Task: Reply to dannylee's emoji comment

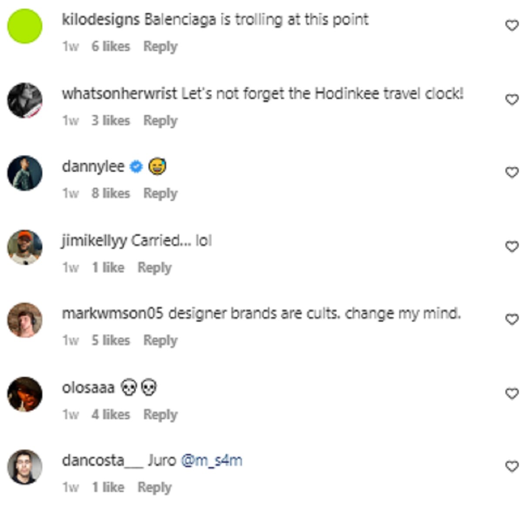Action: coord(160,193)
